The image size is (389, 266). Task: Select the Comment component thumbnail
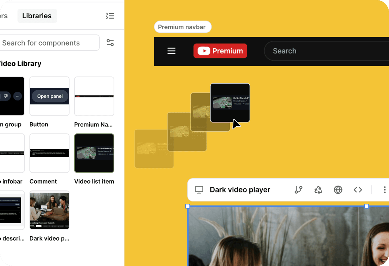tap(50, 153)
